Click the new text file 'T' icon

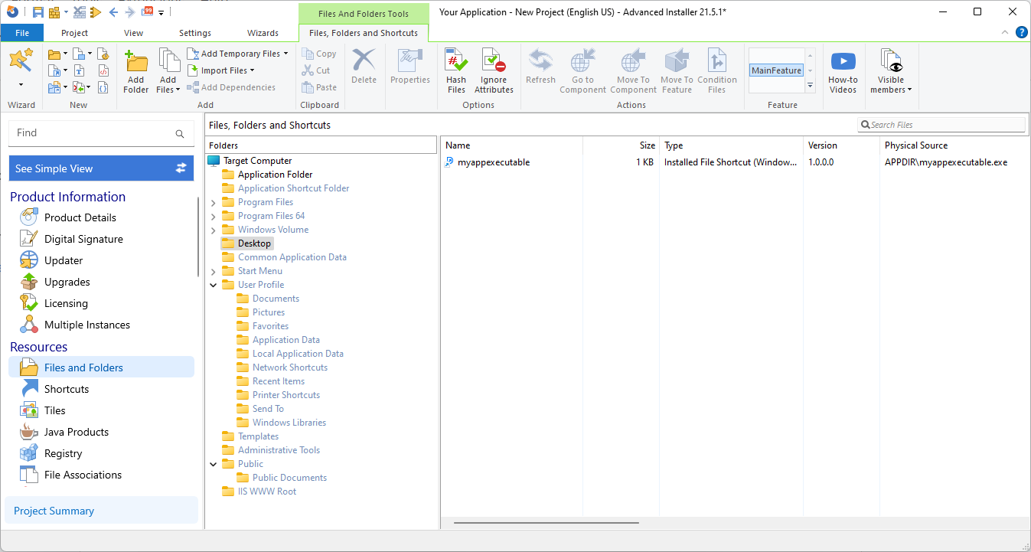[79, 70]
